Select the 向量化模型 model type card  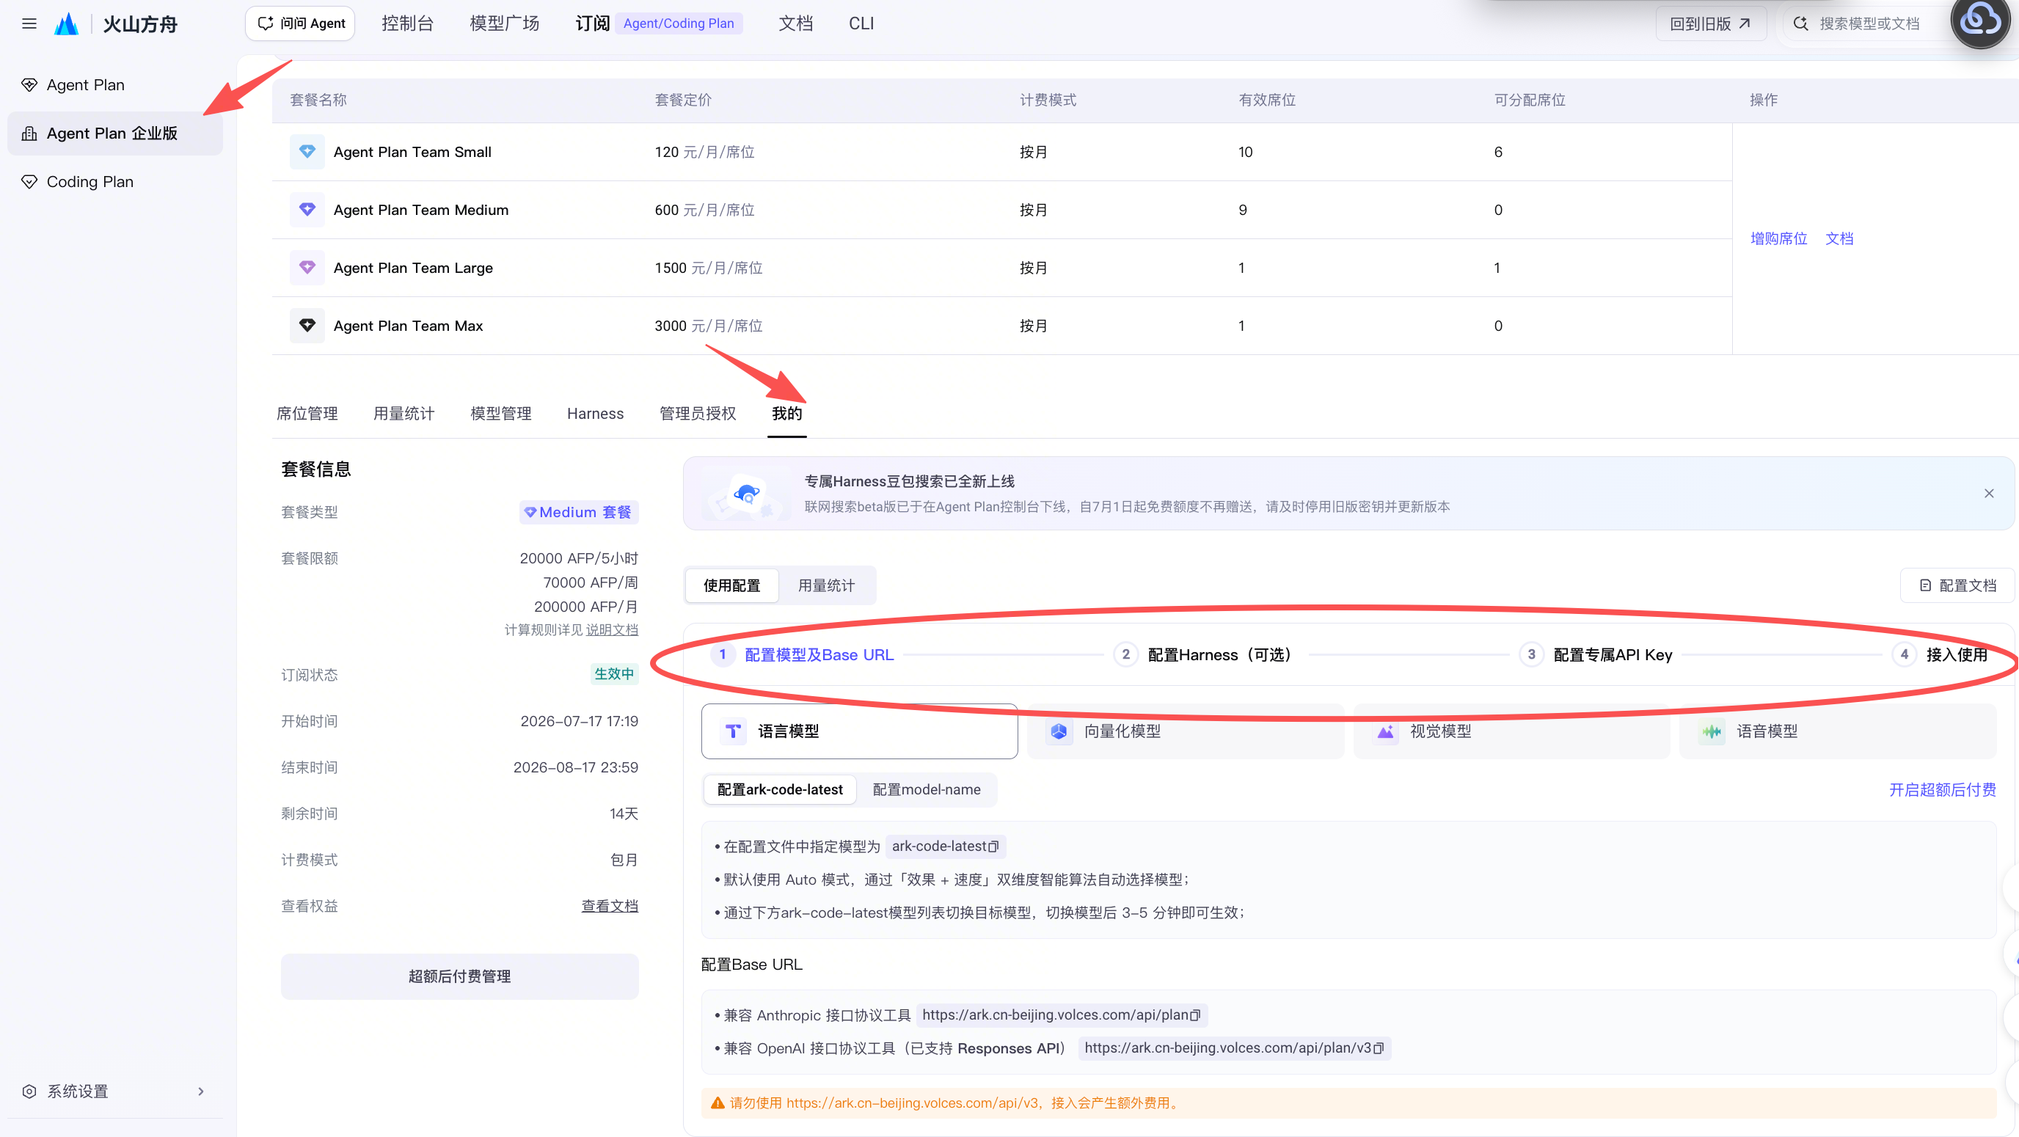click(1185, 731)
